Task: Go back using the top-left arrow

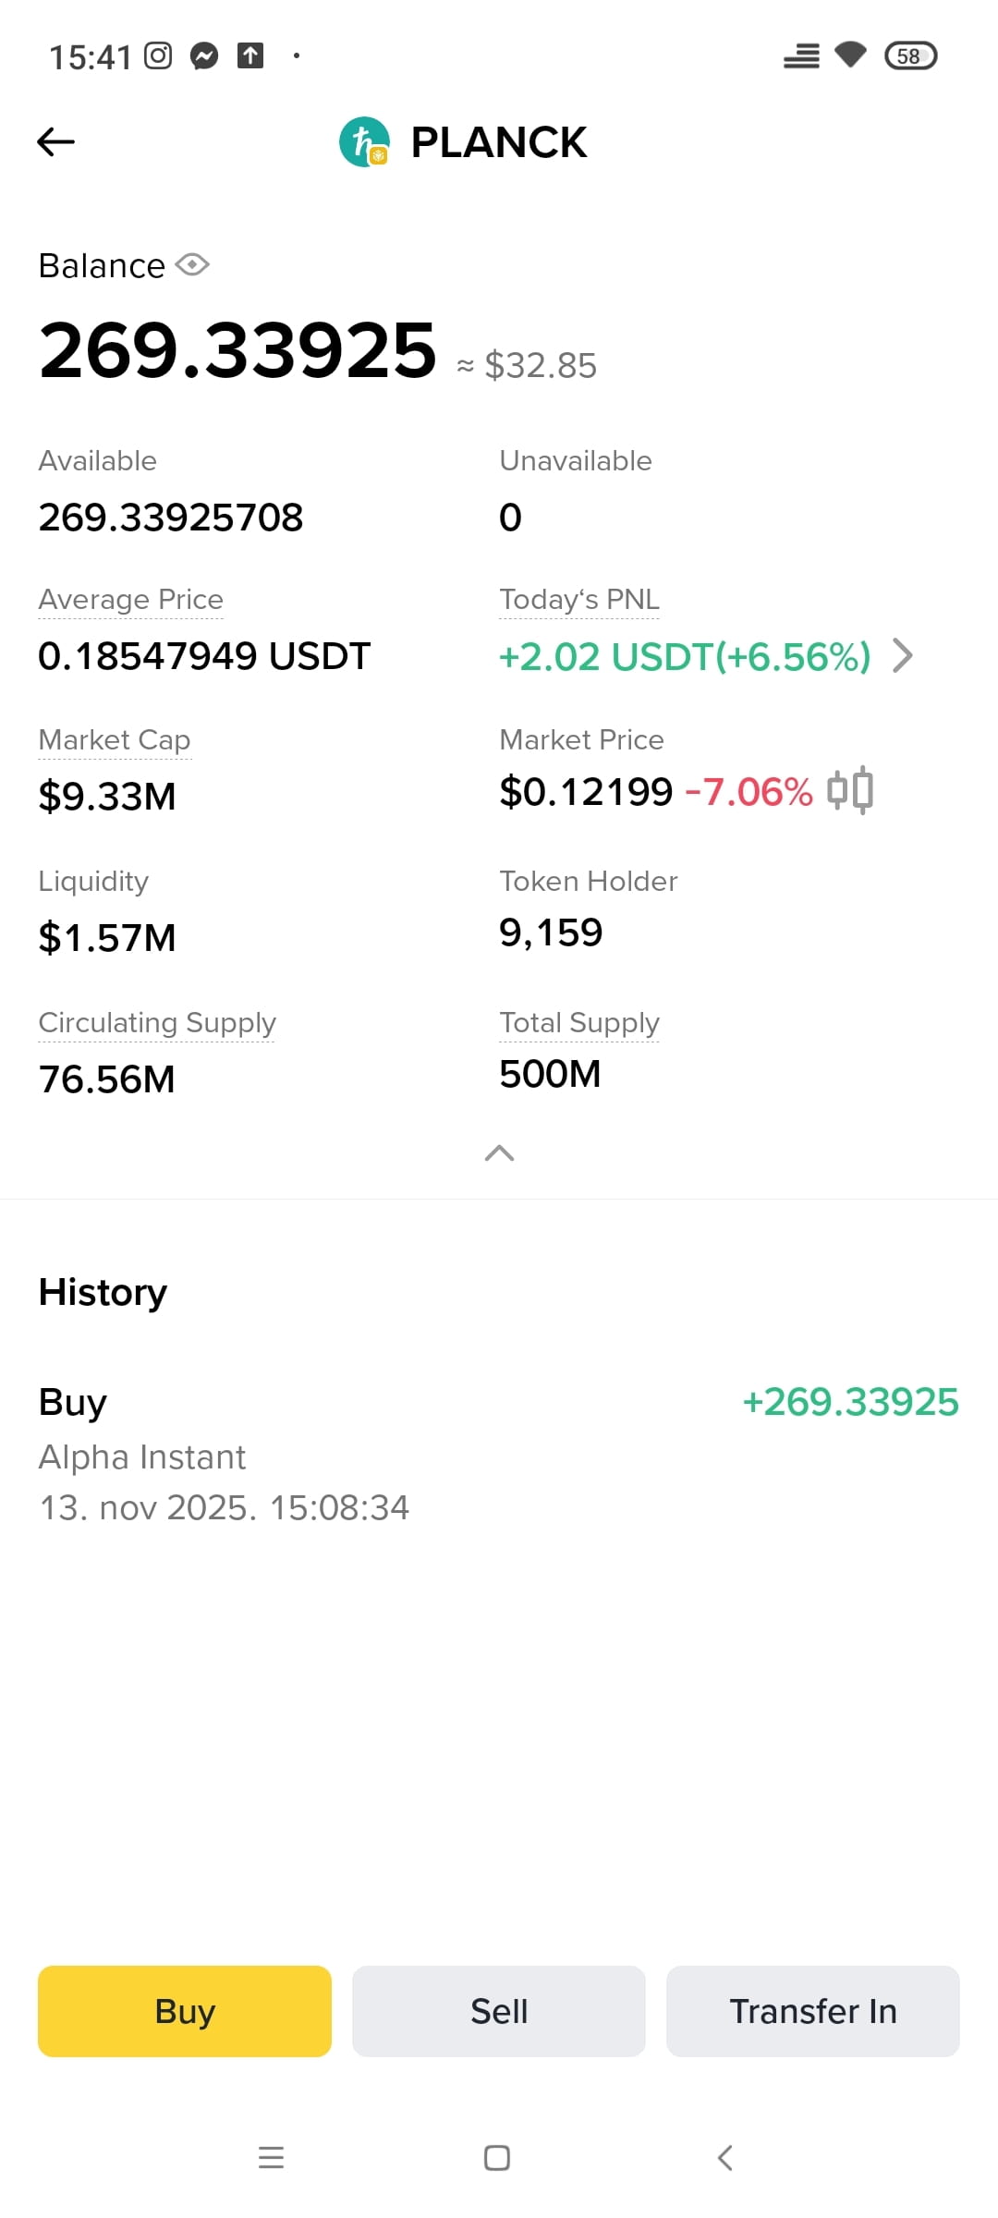Action: (x=55, y=141)
